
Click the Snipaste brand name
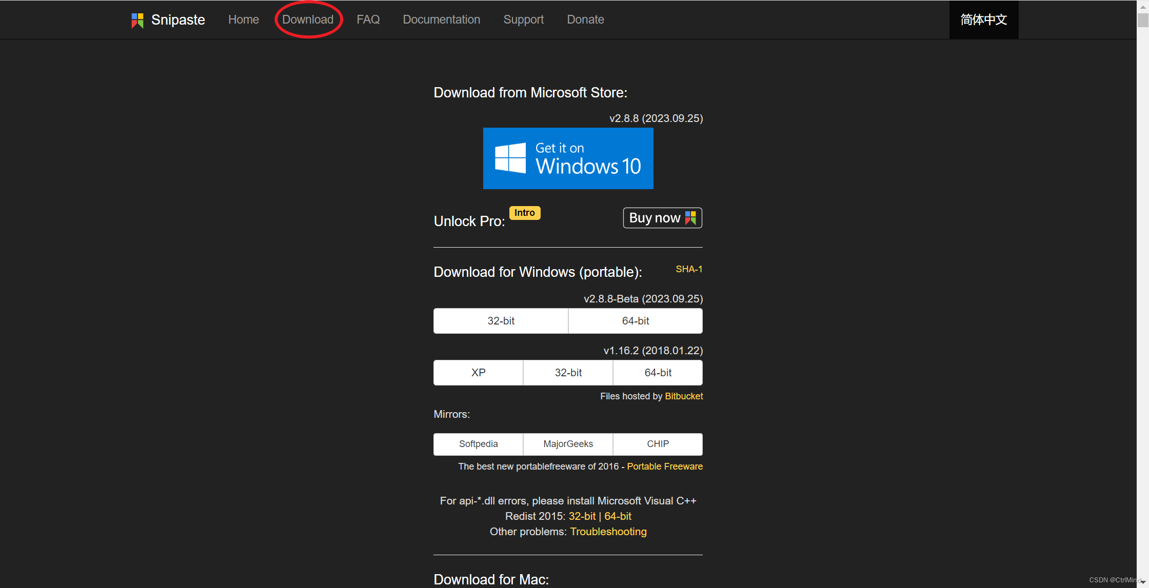(x=178, y=20)
